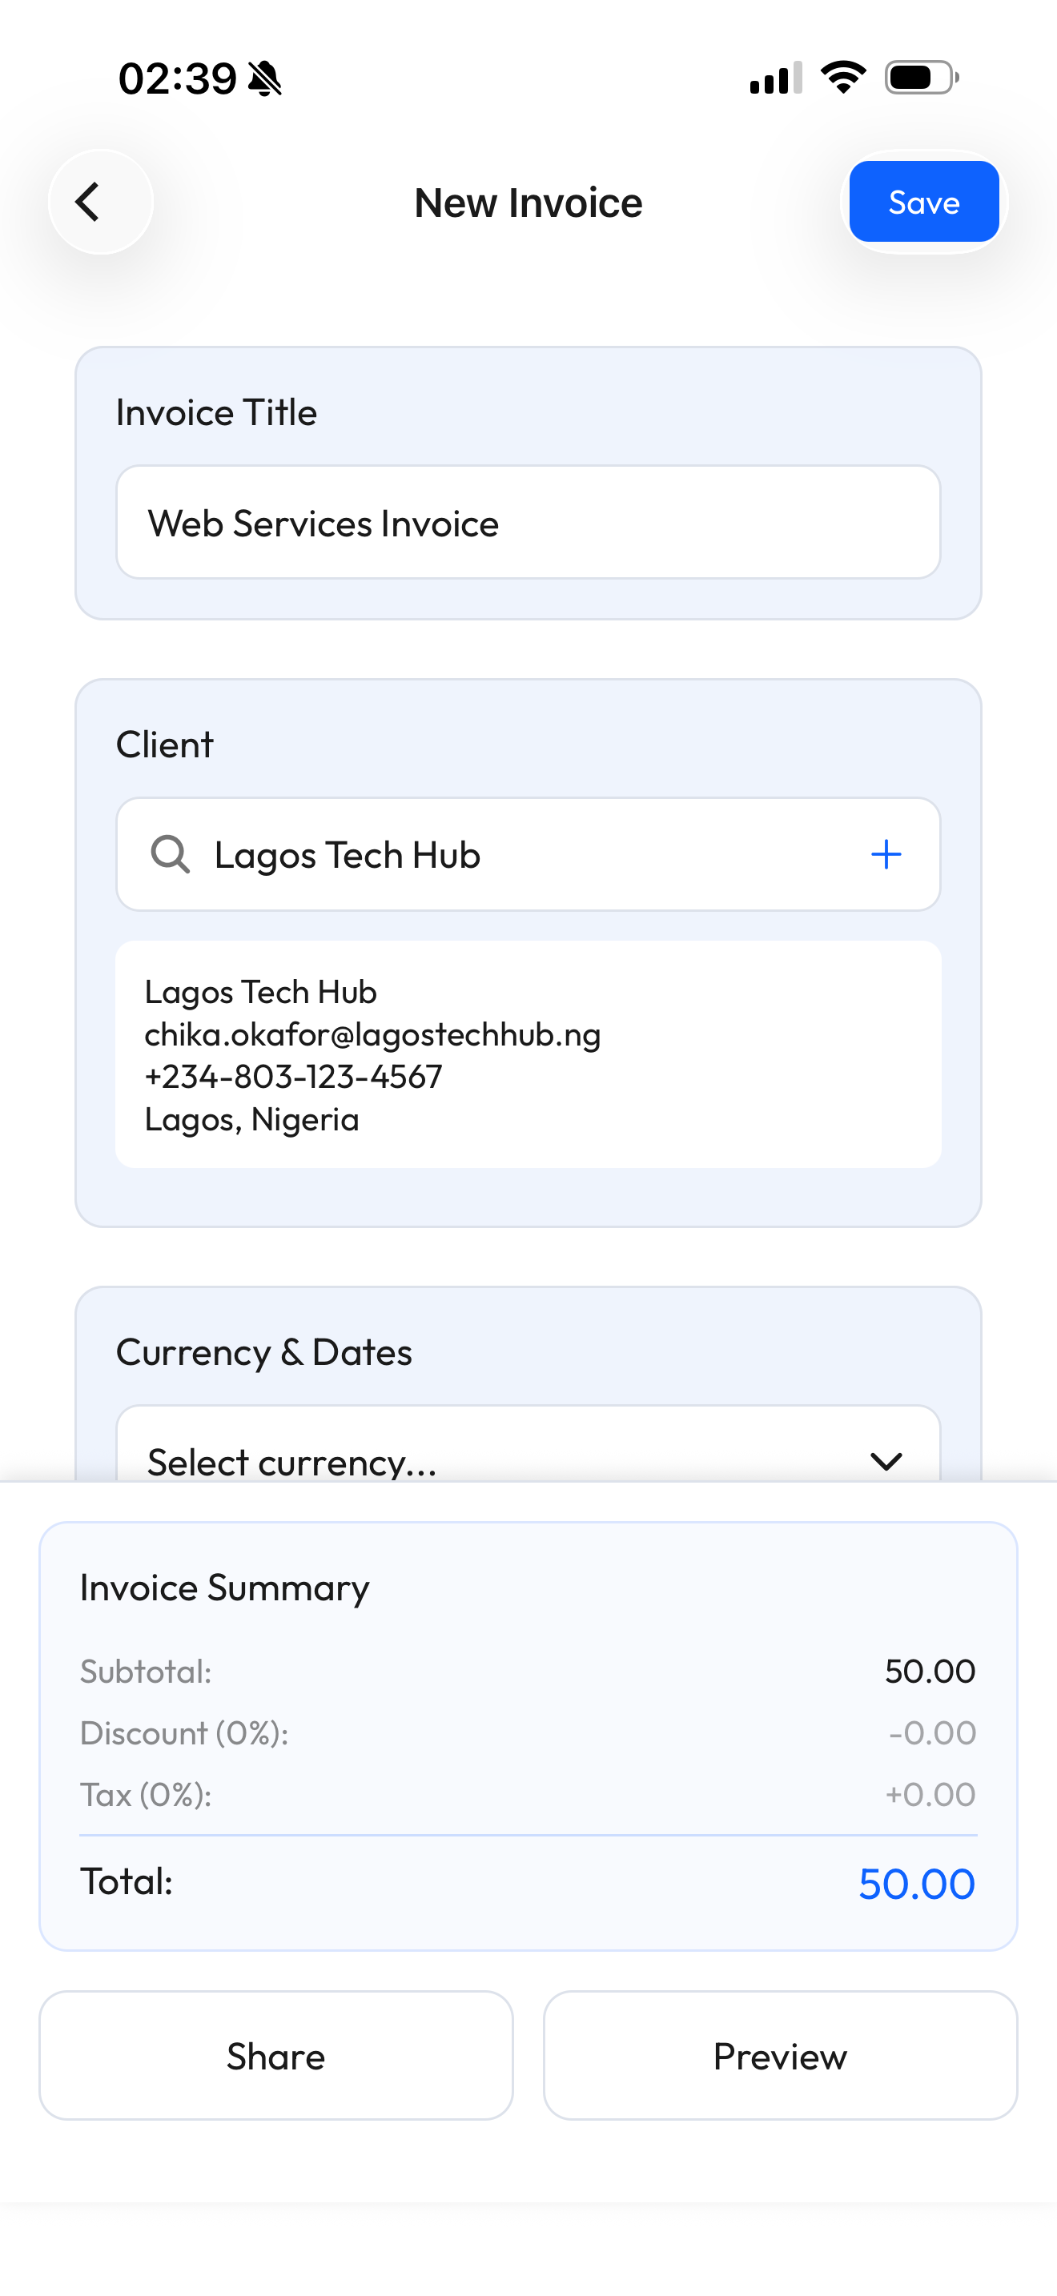Tap the battery status icon
Screen dimensions: 1057x2296
coord(922,78)
